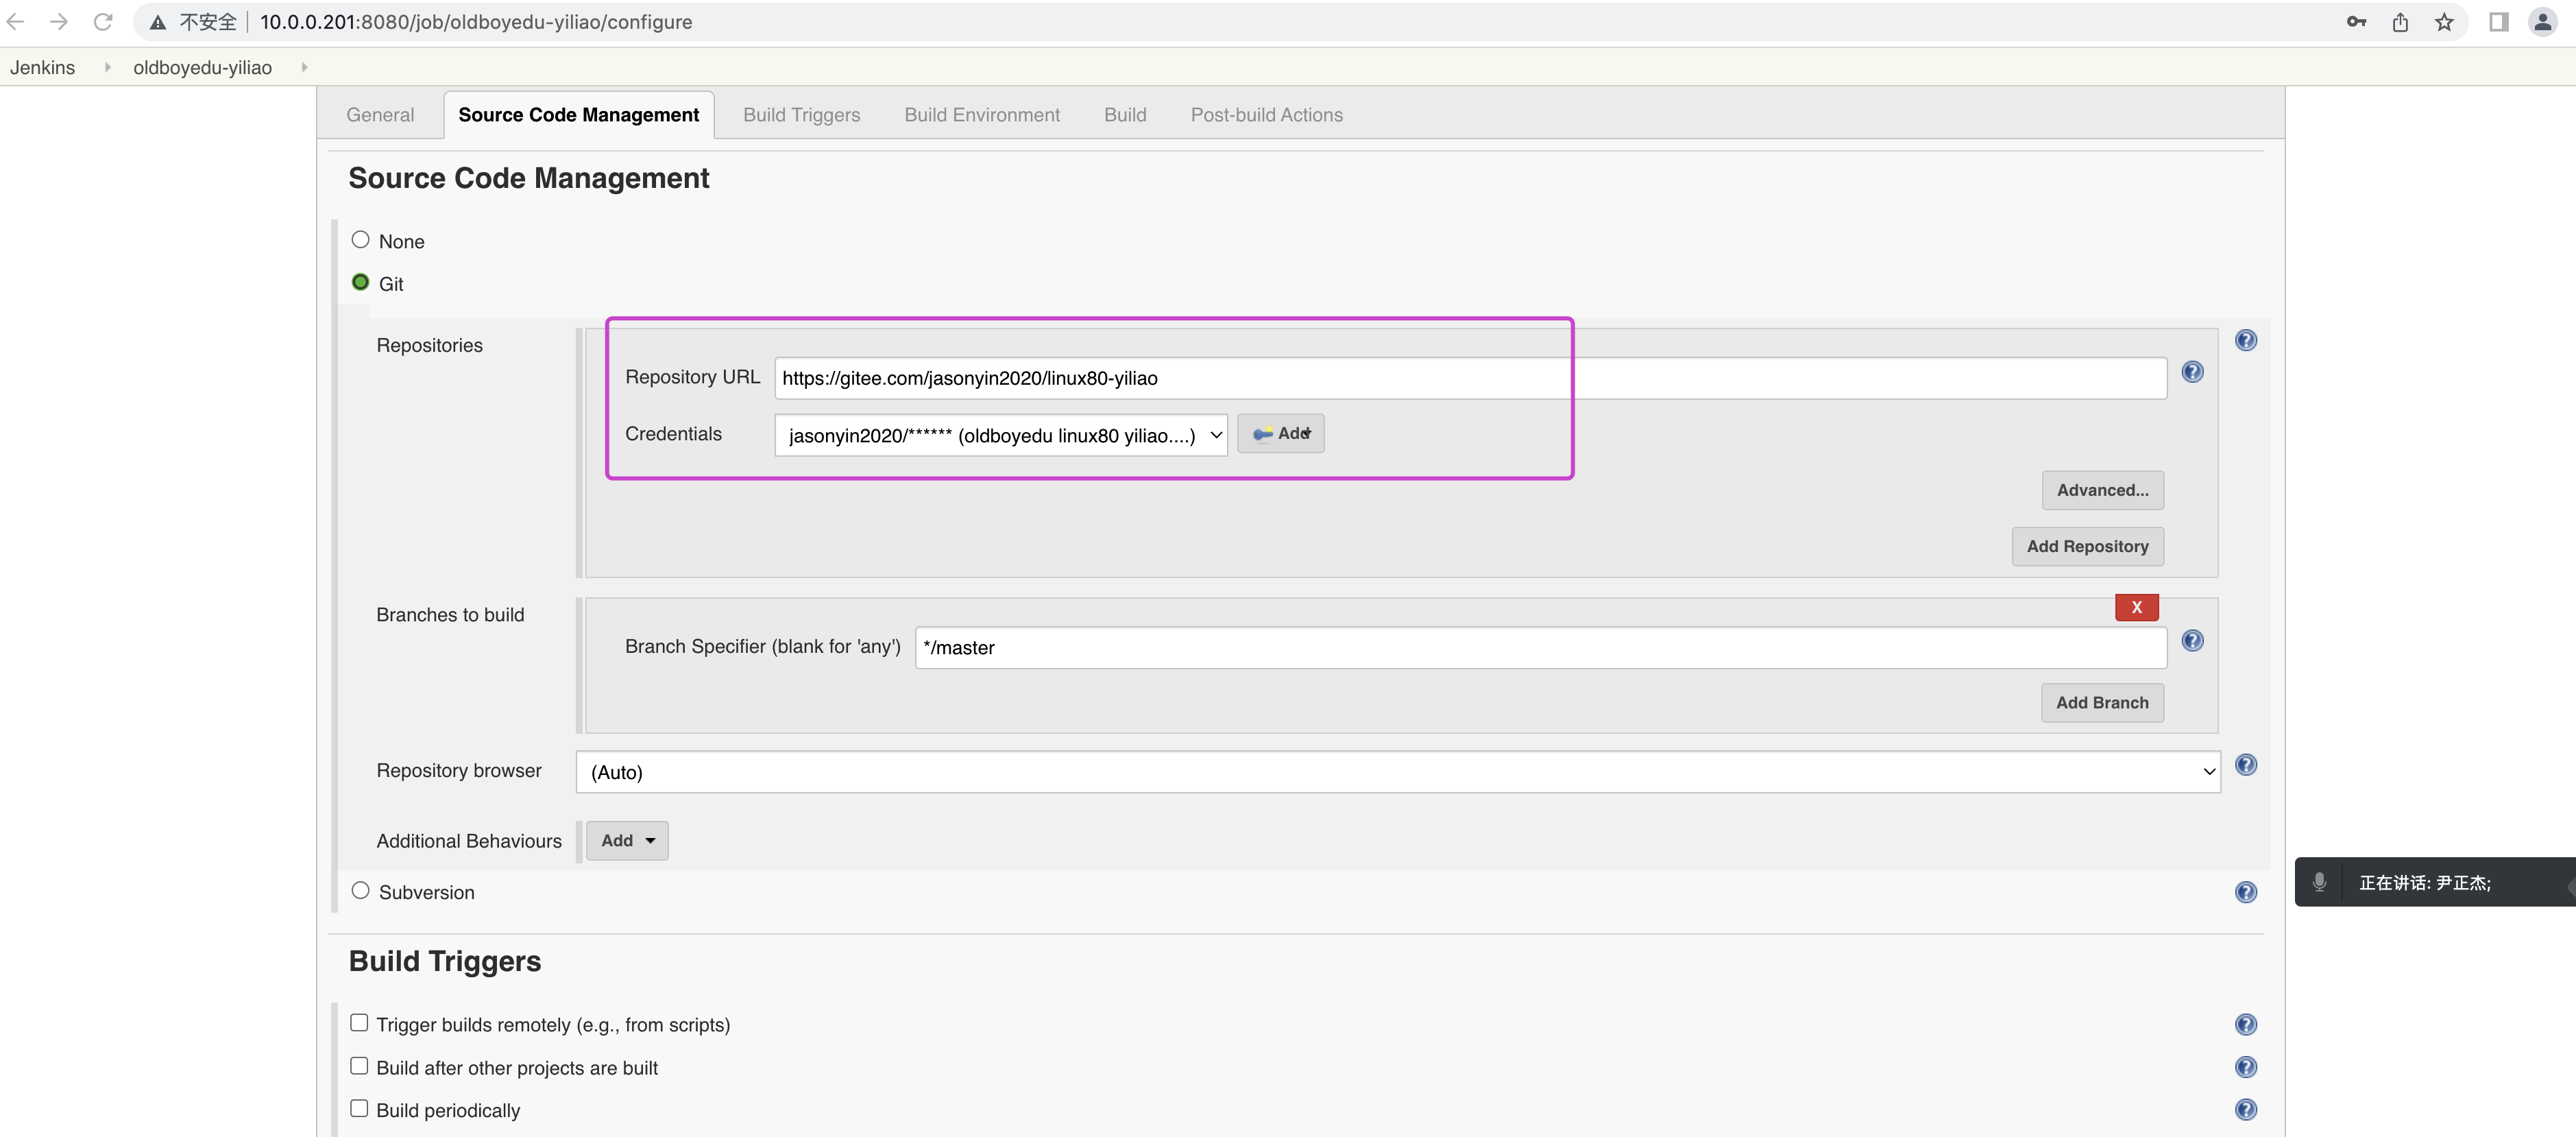Click the Add Repository button
The image size is (2576, 1137).
click(x=2087, y=547)
